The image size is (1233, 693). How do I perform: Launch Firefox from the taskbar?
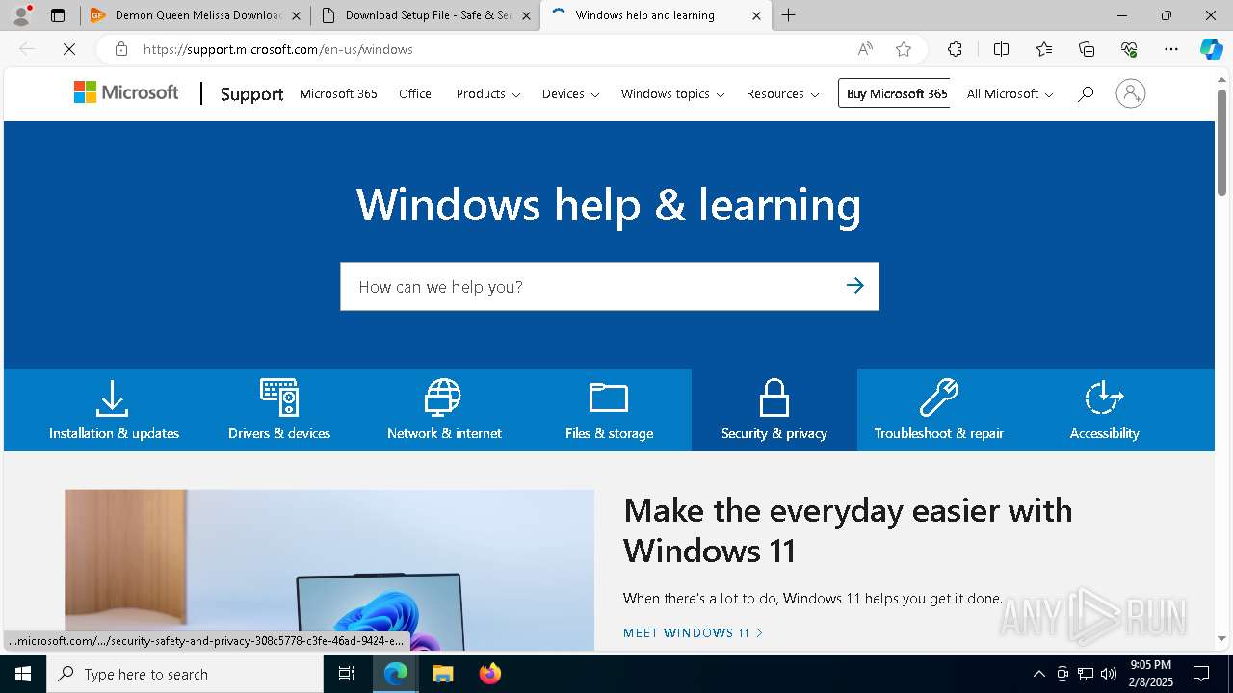(x=489, y=674)
